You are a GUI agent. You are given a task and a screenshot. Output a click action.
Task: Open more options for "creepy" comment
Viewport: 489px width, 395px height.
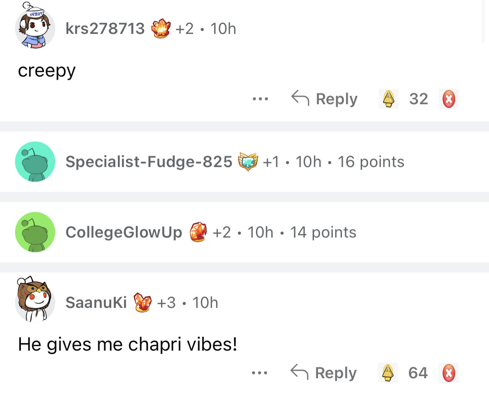click(260, 100)
